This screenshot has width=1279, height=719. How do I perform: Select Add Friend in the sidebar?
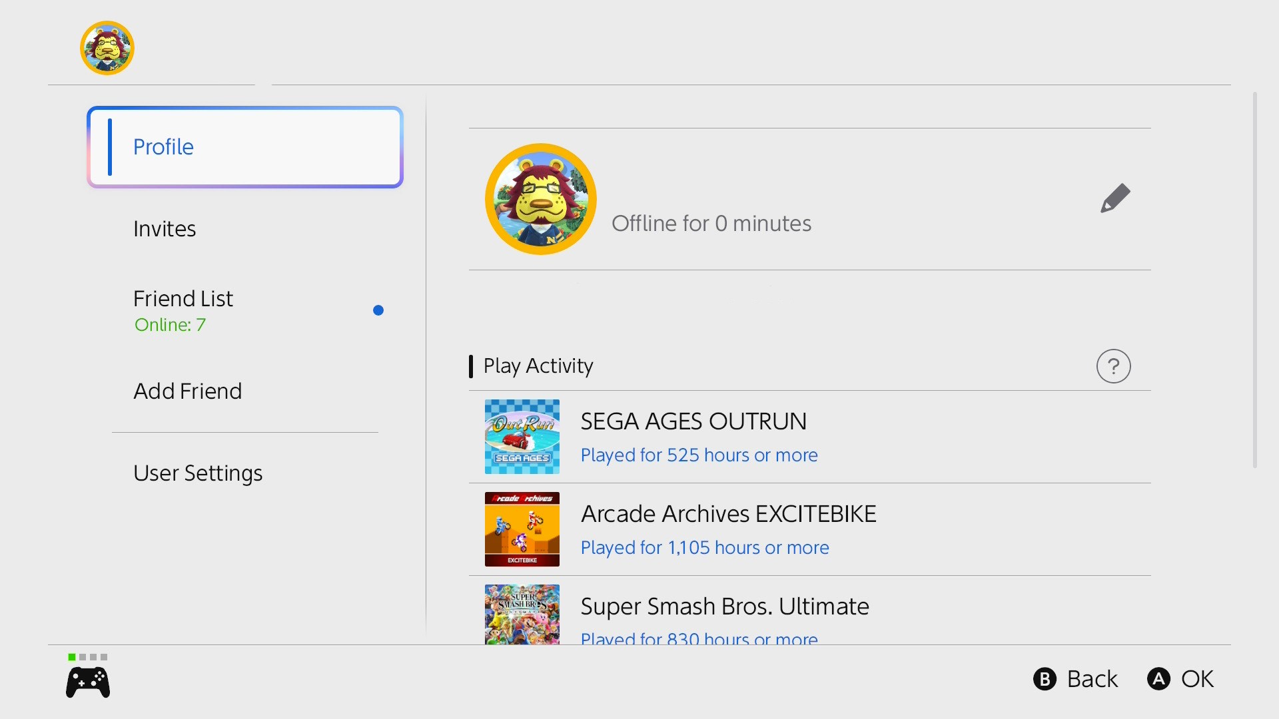(245, 391)
